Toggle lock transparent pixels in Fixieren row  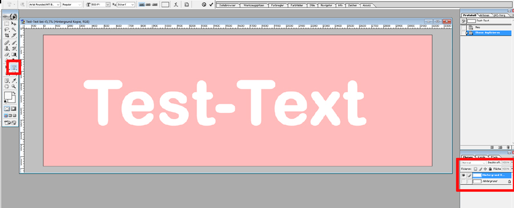click(x=476, y=169)
